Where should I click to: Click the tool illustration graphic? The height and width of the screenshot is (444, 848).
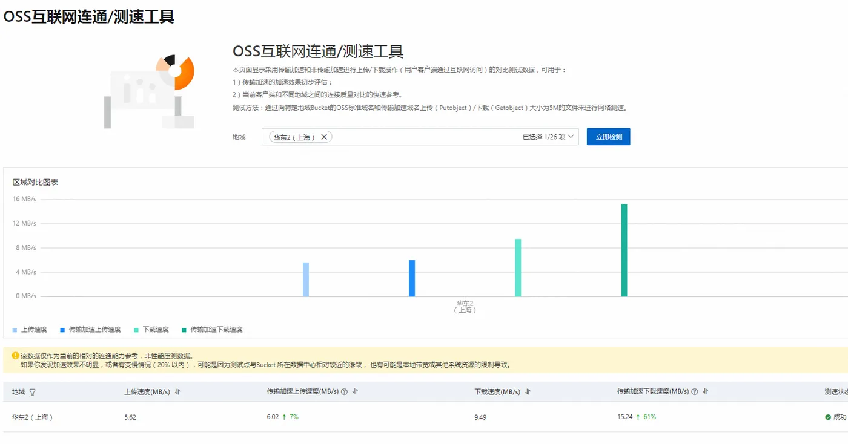pos(149,91)
